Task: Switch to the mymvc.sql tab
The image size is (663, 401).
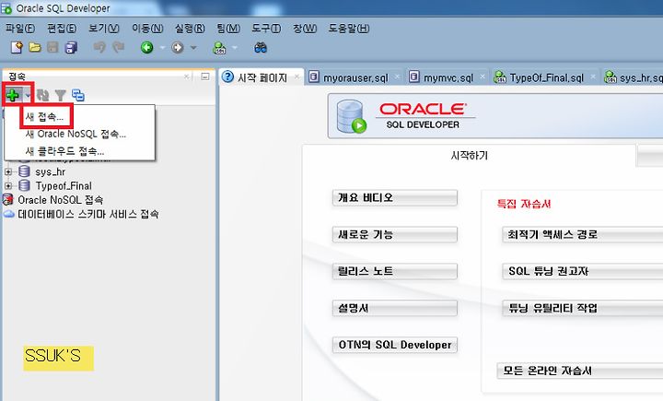Action: (x=448, y=78)
